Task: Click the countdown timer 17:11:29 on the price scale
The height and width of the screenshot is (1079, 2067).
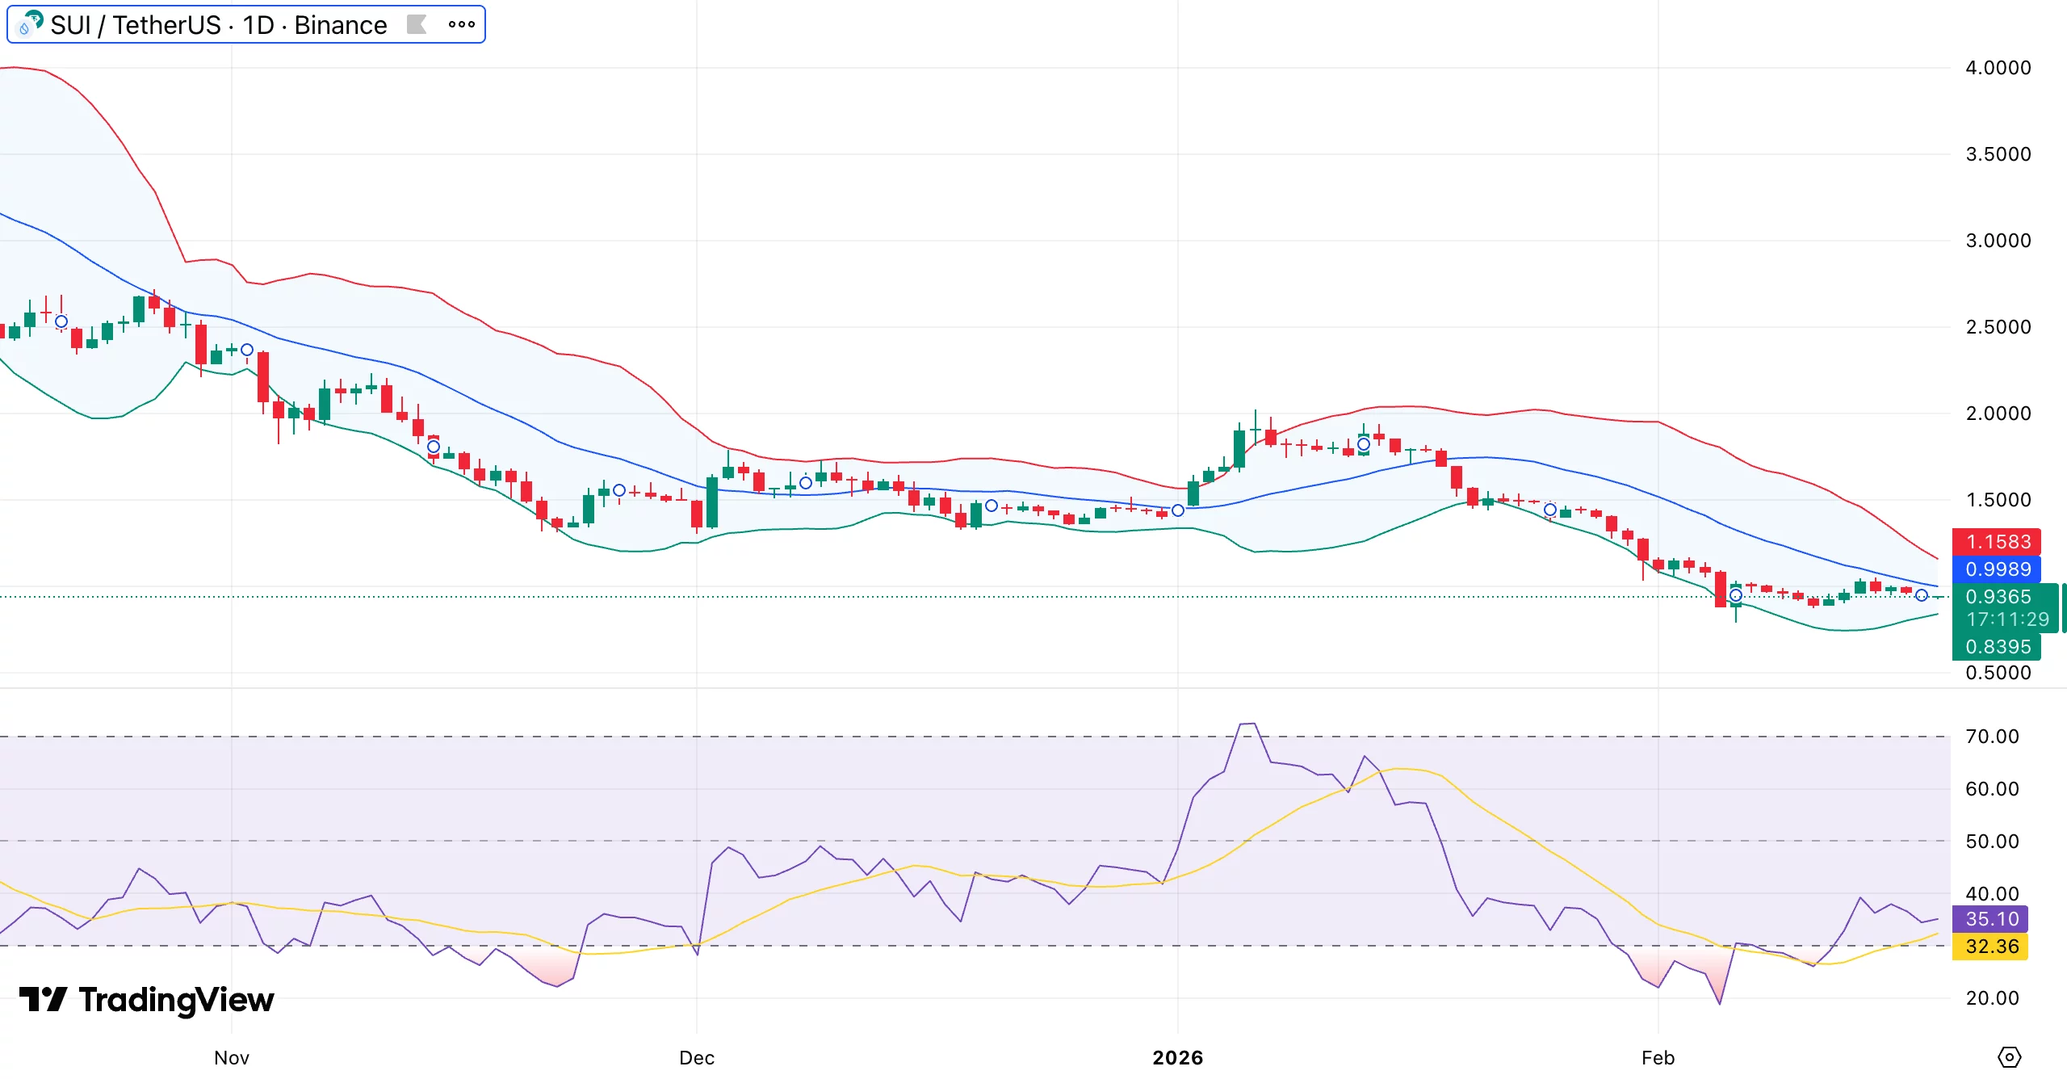Action: pyautogui.click(x=1999, y=619)
